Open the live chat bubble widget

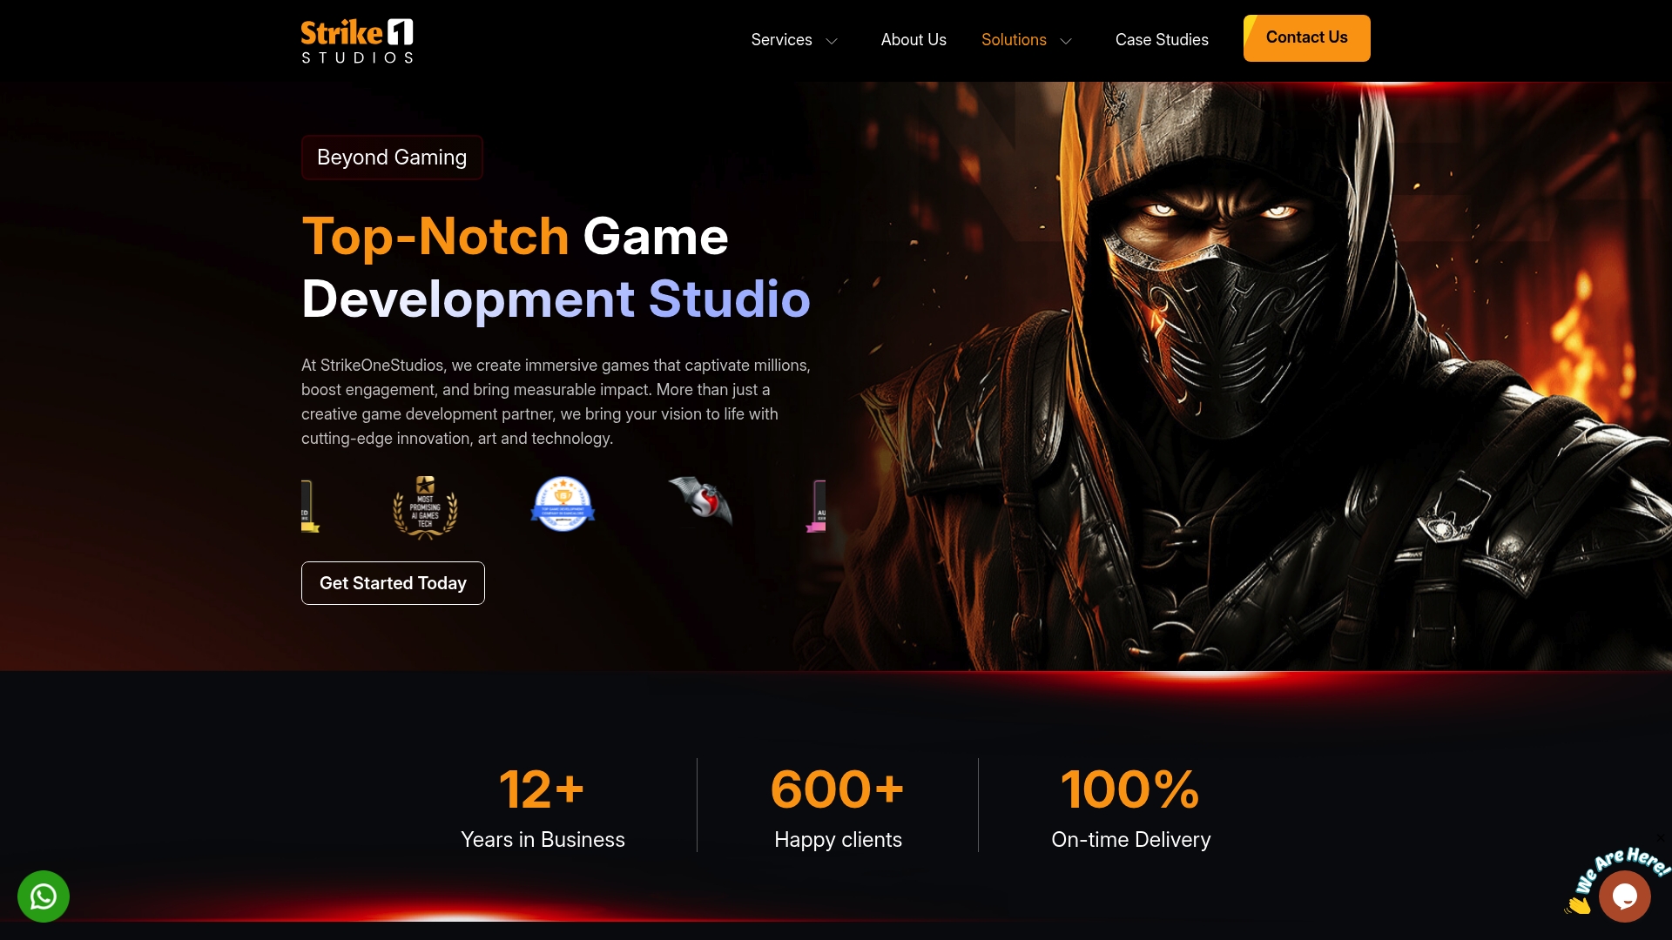click(1625, 896)
